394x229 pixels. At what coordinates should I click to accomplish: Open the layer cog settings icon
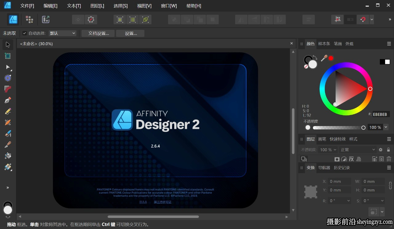[x=381, y=150]
